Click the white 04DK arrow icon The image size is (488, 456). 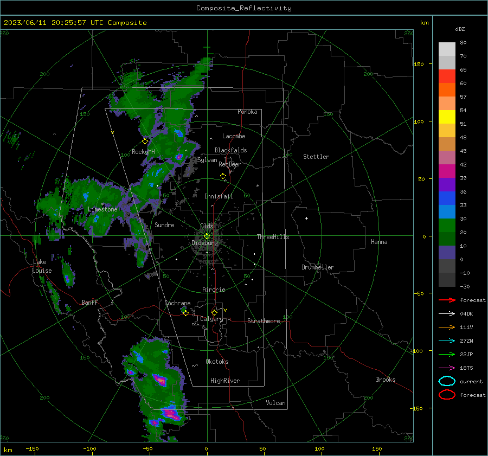pyautogui.click(x=447, y=313)
